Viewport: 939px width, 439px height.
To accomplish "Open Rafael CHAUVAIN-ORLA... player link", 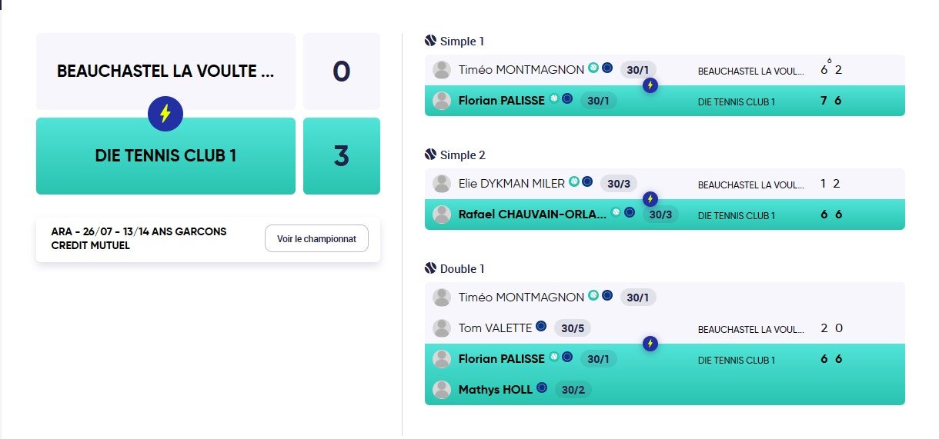I will [532, 215].
